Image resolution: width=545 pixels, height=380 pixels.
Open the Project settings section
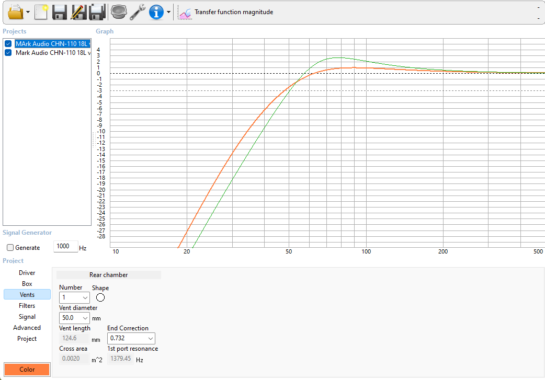(27, 339)
